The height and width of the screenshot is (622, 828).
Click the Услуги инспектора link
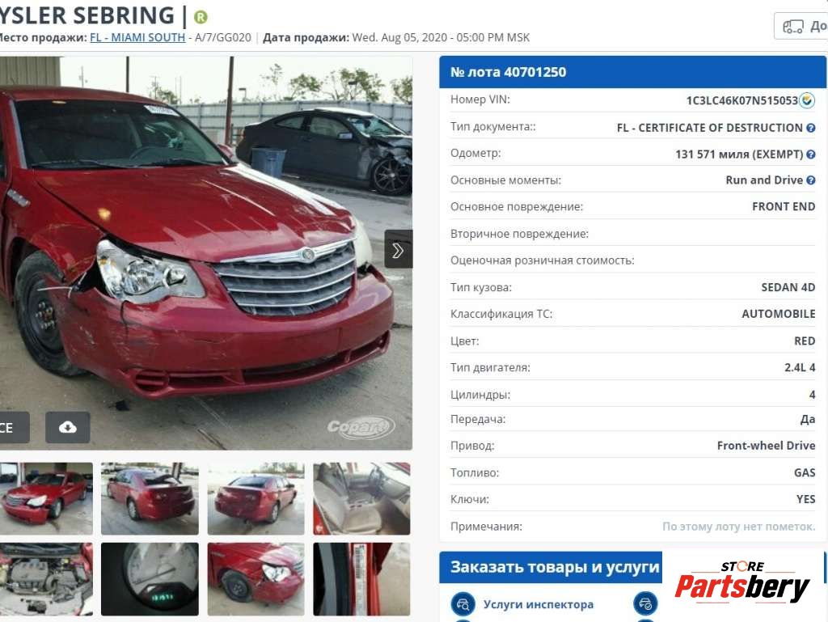(x=538, y=604)
